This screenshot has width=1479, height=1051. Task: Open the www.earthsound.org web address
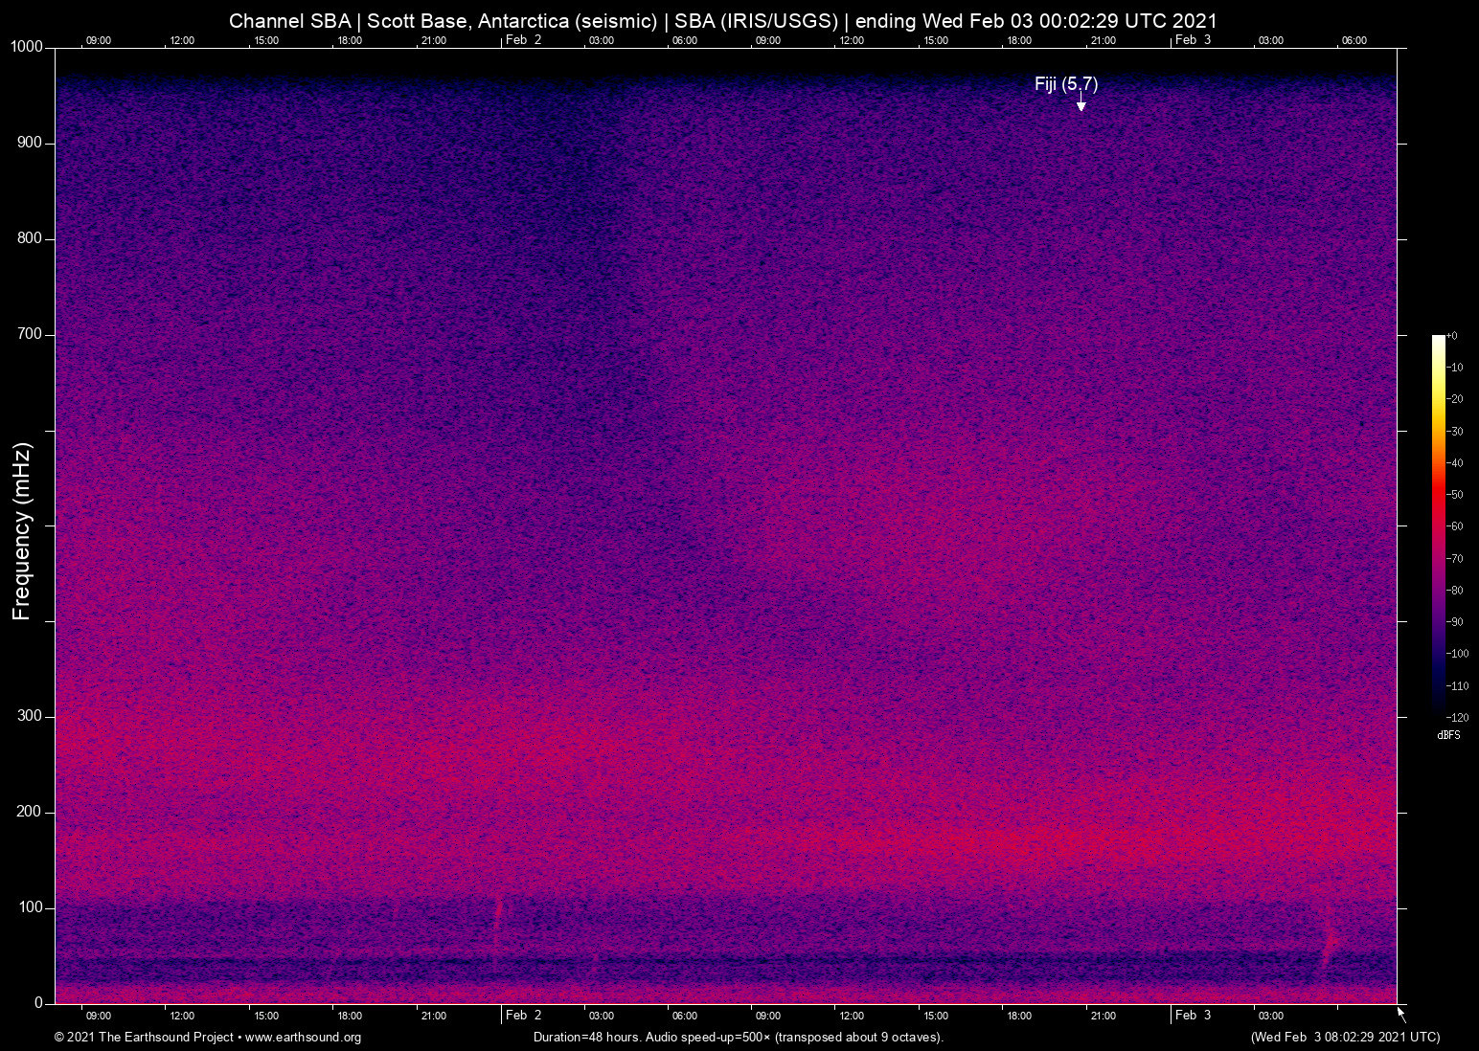tap(304, 1038)
